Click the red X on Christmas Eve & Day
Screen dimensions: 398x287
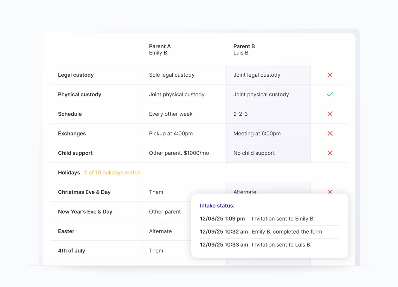coord(329,192)
